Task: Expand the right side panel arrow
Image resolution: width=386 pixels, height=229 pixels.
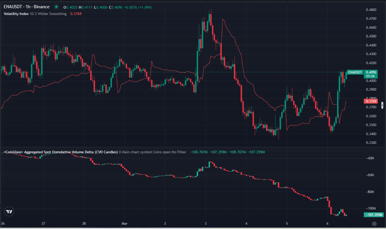Action: tap(383, 105)
